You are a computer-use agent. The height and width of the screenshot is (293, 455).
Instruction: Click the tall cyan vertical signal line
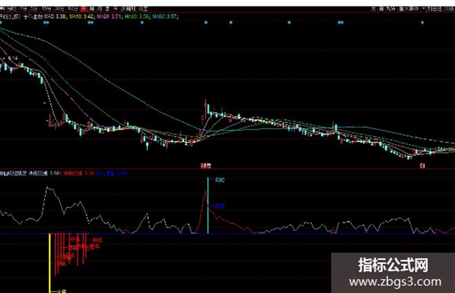click(x=208, y=205)
